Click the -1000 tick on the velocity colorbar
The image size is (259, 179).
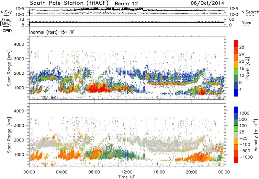pyautogui.click(x=246, y=157)
